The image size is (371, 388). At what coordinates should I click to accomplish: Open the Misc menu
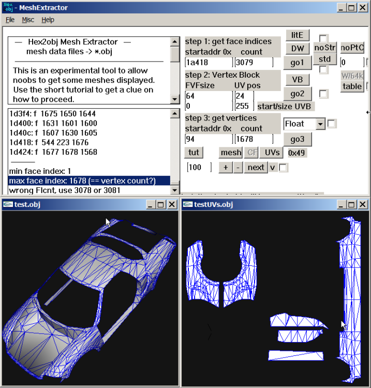tap(28, 20)
